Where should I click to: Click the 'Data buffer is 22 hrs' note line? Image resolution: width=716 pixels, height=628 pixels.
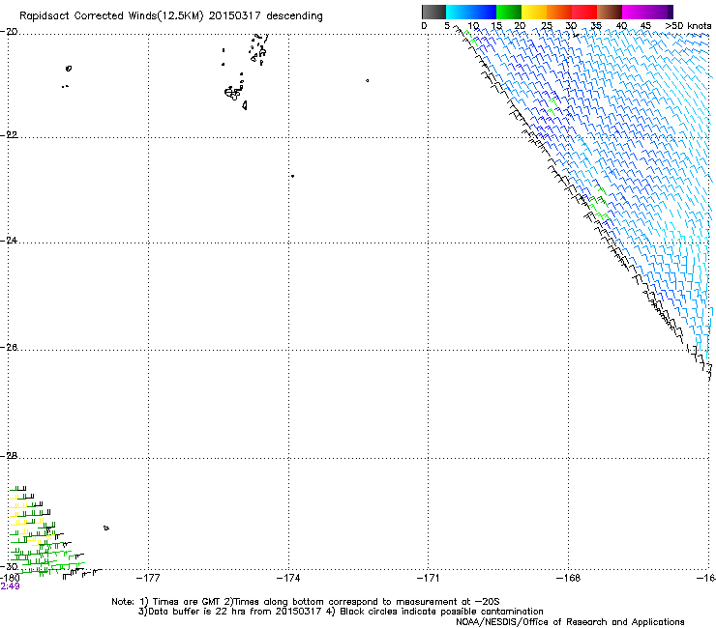click(341, 612)
